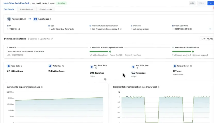Click the PostgreSQL source database icon
Viewport: 214px width, 123px height.
coord(9,19)
